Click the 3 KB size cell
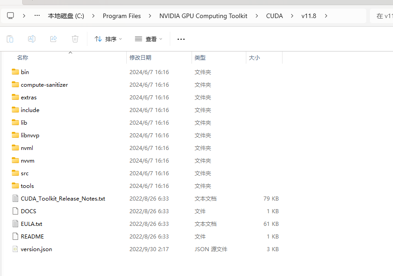This screenshot has width=393, height=276. tap(273, 249)
